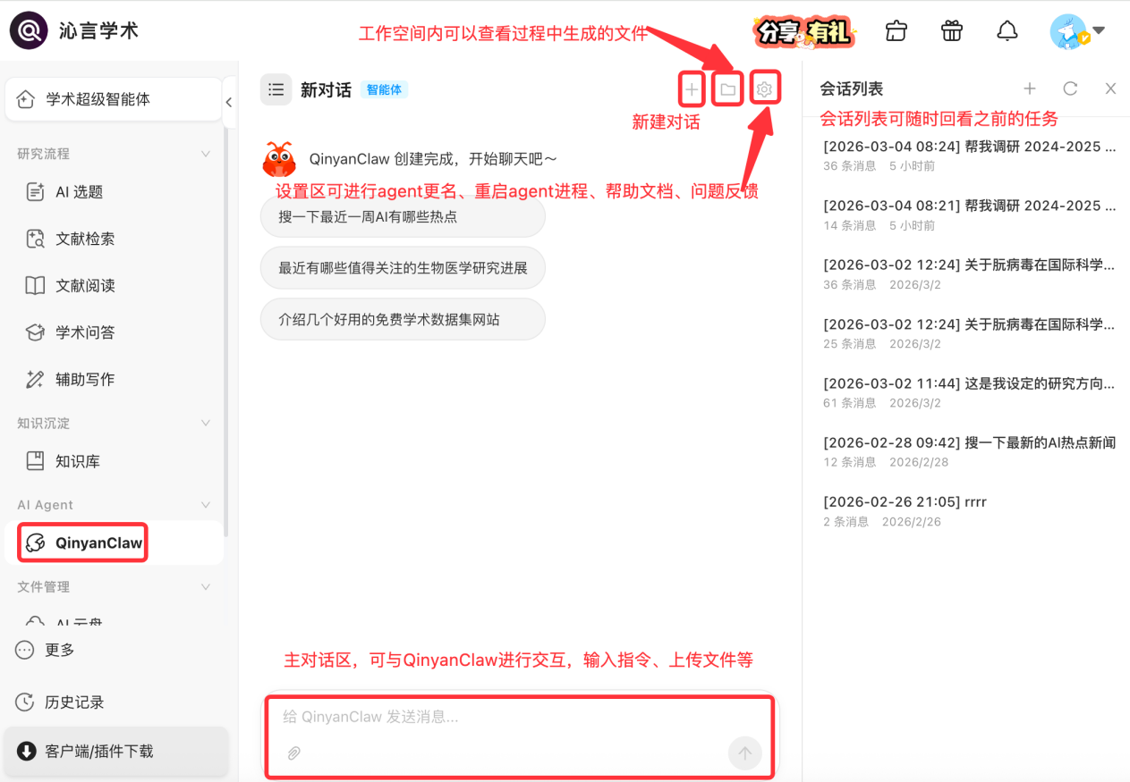Screen dimensions: 1130x782
Task: Close the conversation list panel
Action: (x=1110, y=88)
